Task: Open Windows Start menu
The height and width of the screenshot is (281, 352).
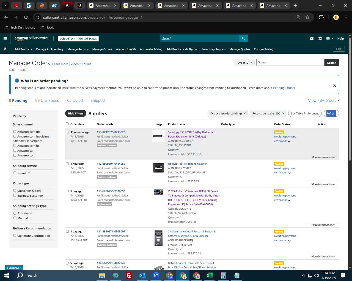Action: coord(7,276)
